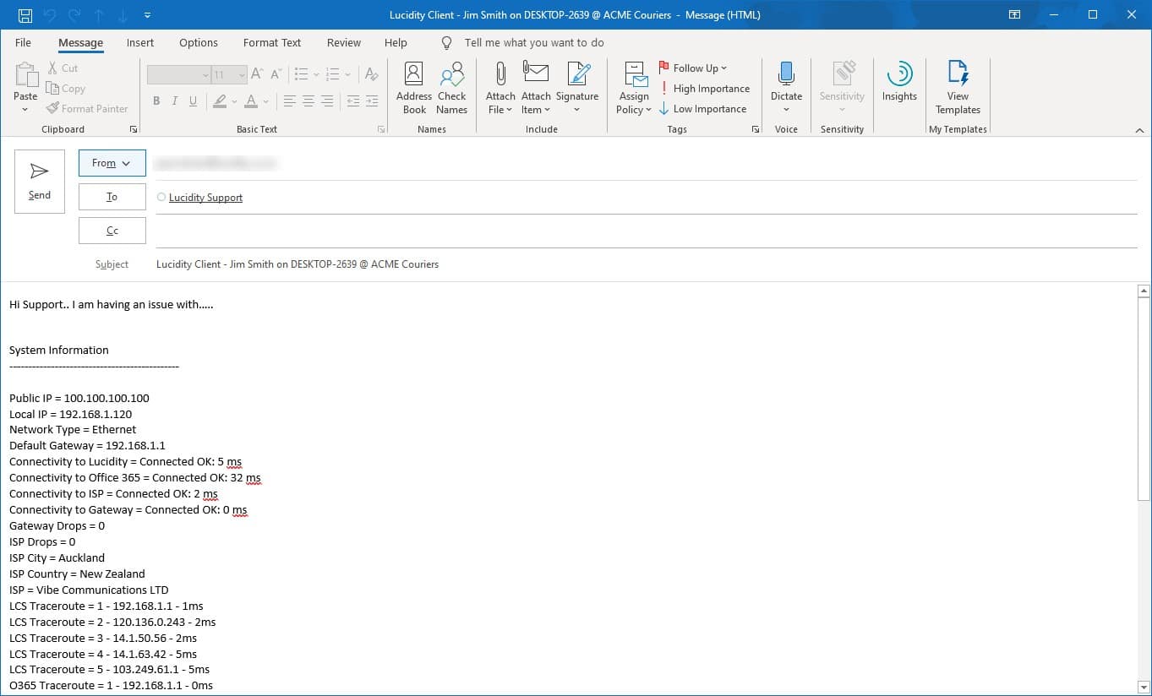The width and height of the screenshot is (1152, 696).
Task: Click the Paste clipboard icon
Action: click(x=25, y=76)
